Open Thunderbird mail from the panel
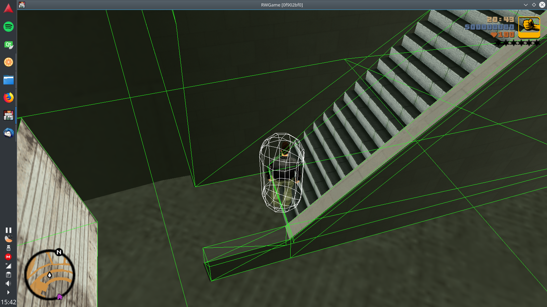The image size is (547, 307). (x=8, y=133)
